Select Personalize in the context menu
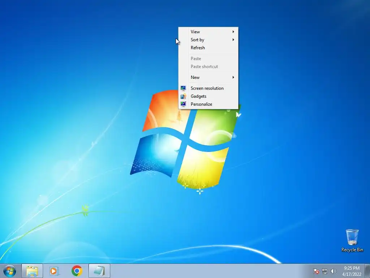Screen dimensions: 370x278 click(x=208, y=104)
